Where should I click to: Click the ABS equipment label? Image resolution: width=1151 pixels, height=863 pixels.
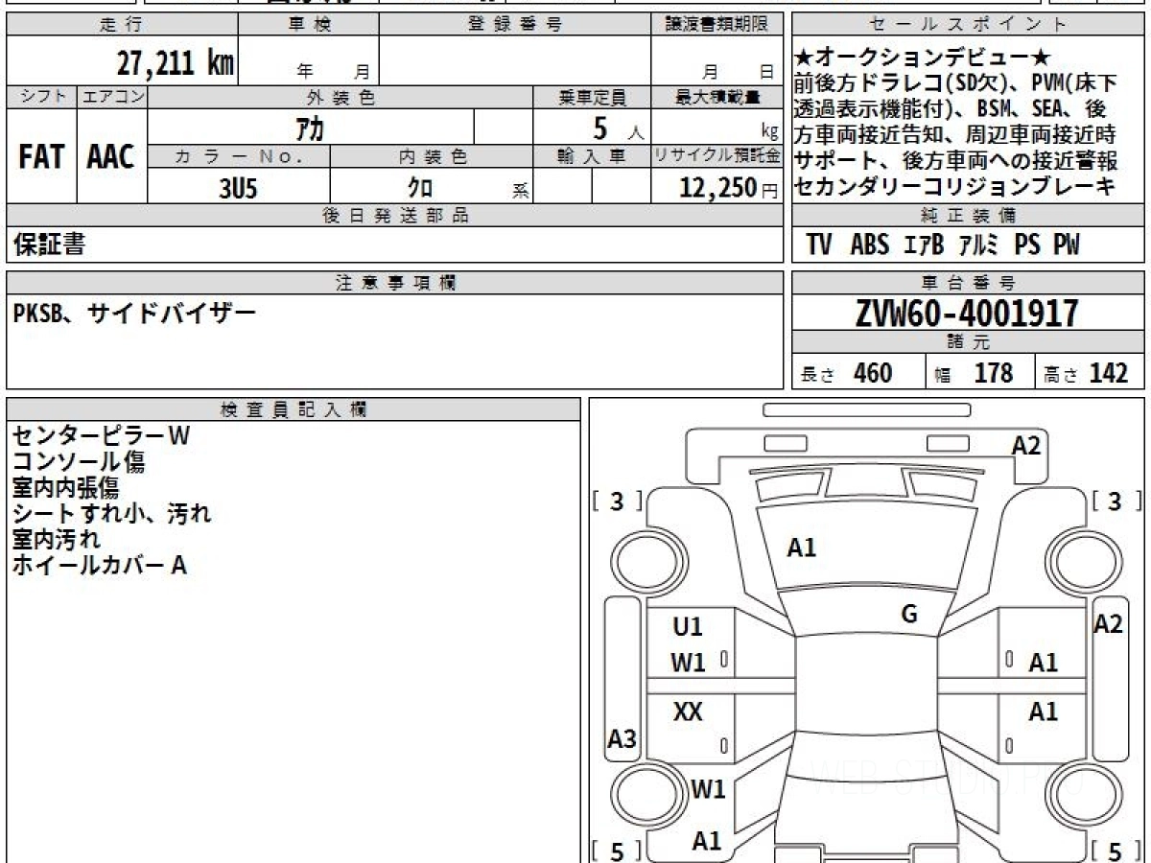tap(870, 245)
